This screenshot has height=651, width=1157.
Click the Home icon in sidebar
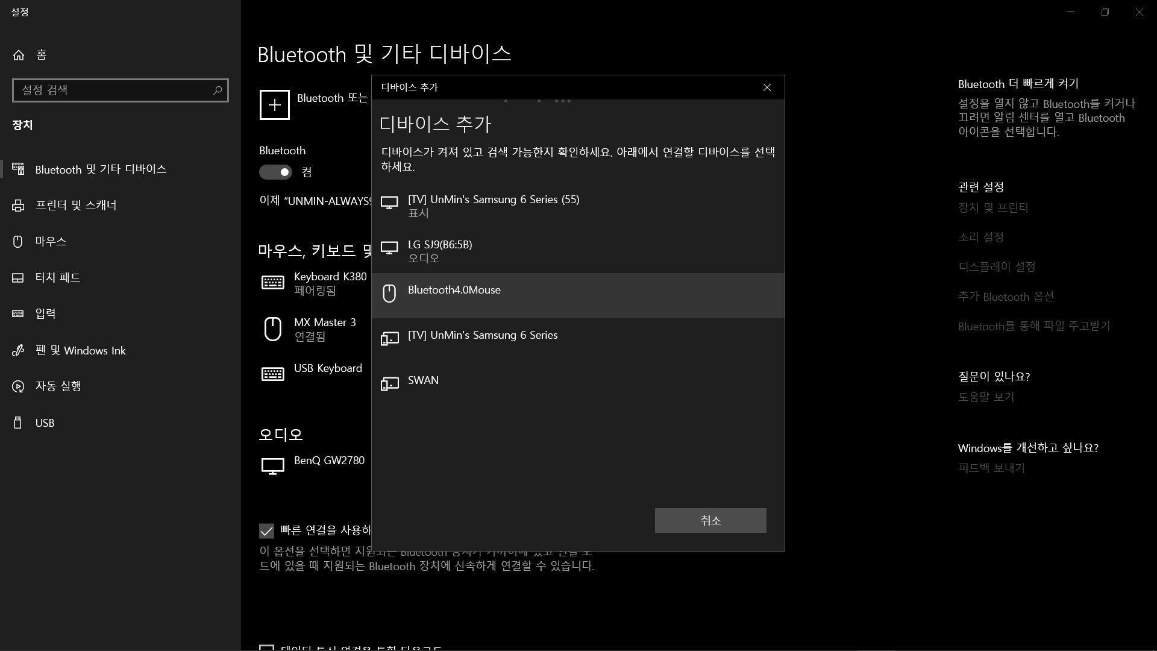[x=19, y=55]
